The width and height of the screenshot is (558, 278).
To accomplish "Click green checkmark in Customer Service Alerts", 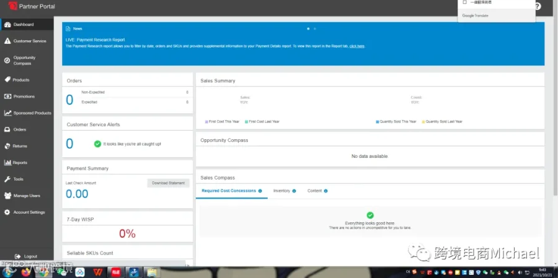I will [97, 144].
